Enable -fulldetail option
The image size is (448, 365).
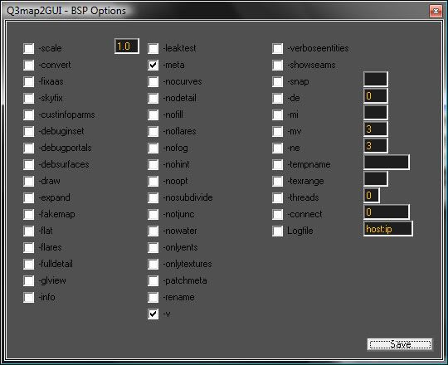(28, 264)
